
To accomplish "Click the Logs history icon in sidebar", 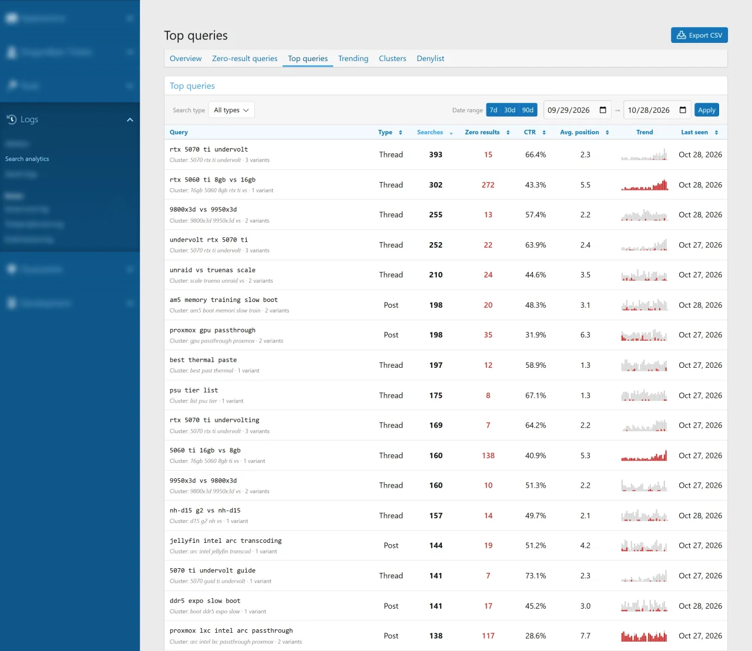I will coord(12,119).
